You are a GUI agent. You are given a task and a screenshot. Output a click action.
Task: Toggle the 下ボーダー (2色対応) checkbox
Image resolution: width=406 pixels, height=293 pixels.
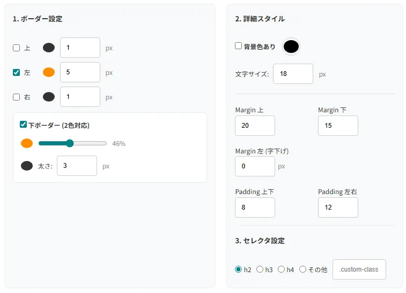pyautogui.click(x=23, y=125)
